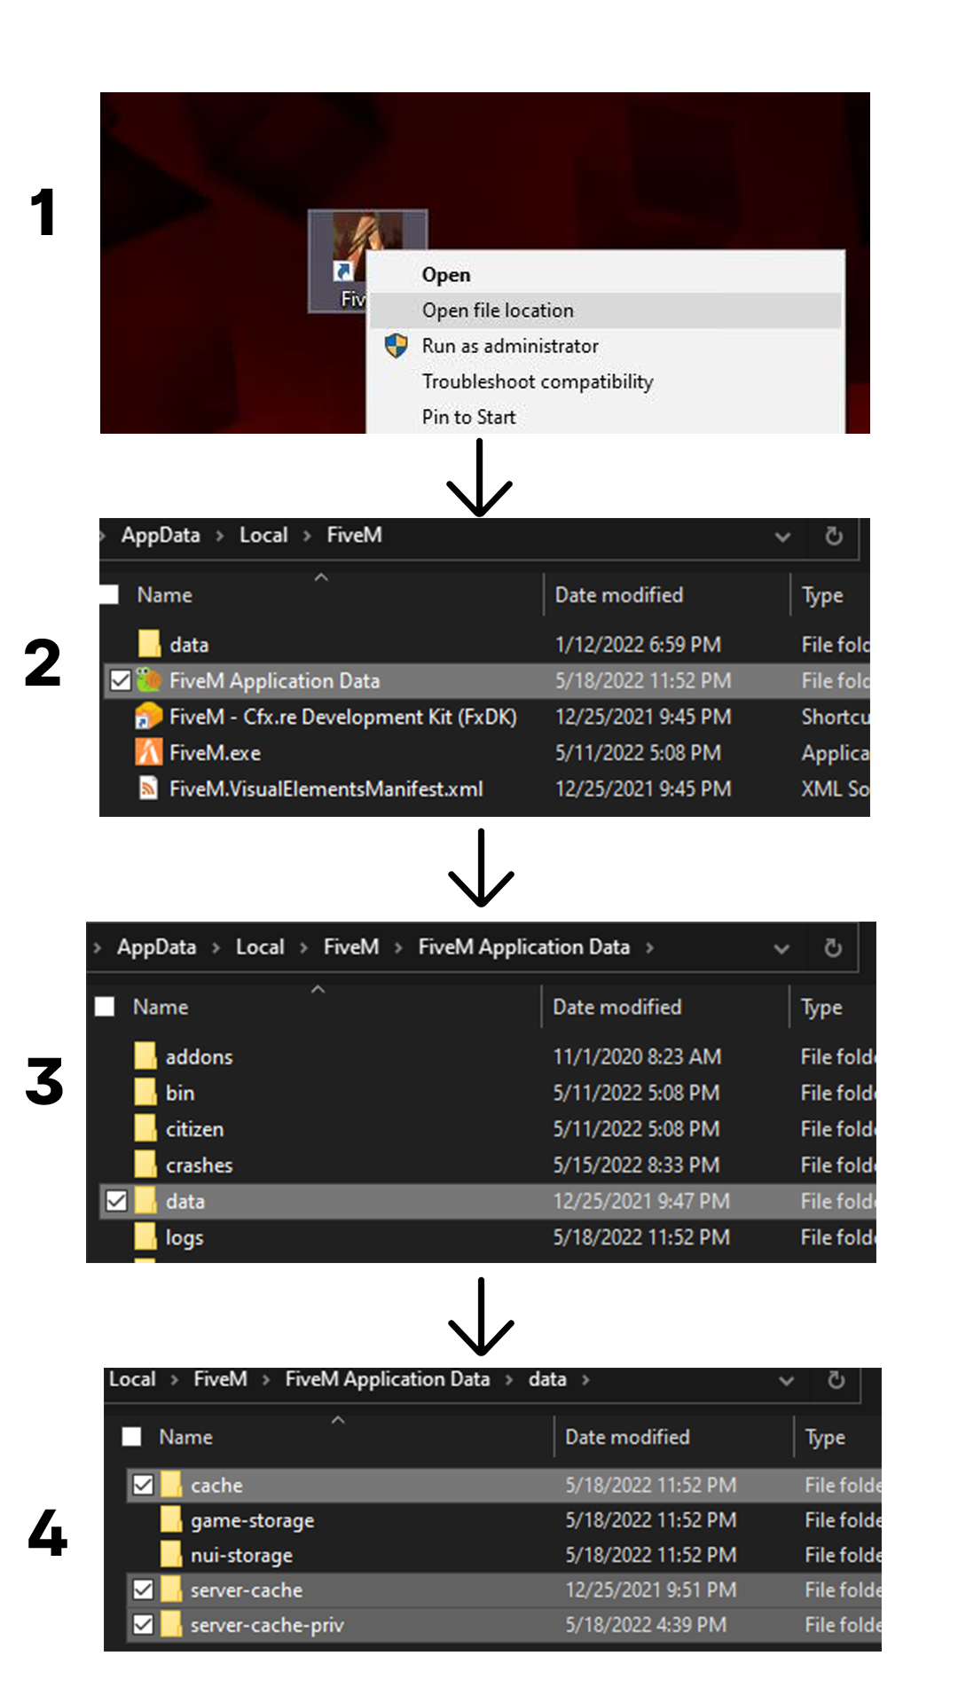Uncheck the 'server-cache' folder checkbox
This screenshot has width=958, height=1703.
click(x=143, y=1589)
